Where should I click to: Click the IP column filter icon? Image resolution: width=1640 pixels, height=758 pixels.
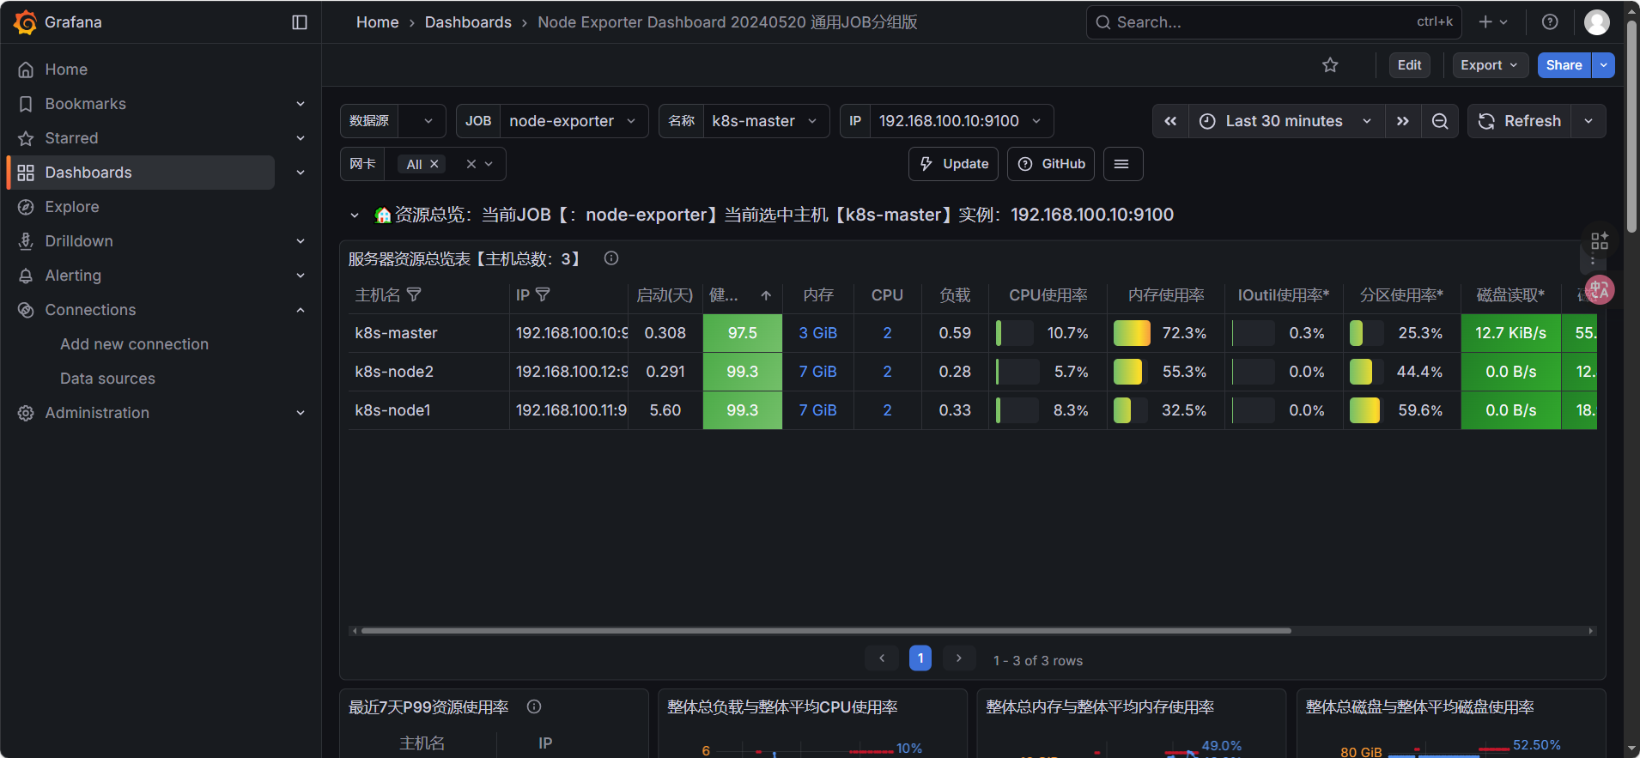tap(543, 294)
